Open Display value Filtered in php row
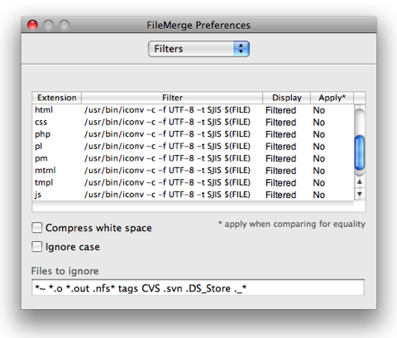The width and height of the screenshot is (397, 338). [x=280, y=134]
